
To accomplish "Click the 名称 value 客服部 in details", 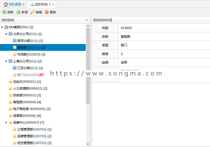I will tap(126, 36).
